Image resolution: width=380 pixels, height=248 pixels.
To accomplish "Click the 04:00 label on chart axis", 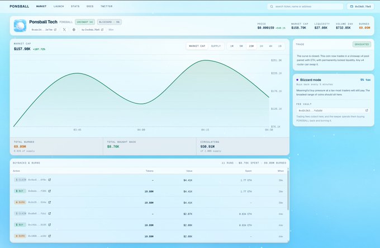I will click(x=141, y=130).
